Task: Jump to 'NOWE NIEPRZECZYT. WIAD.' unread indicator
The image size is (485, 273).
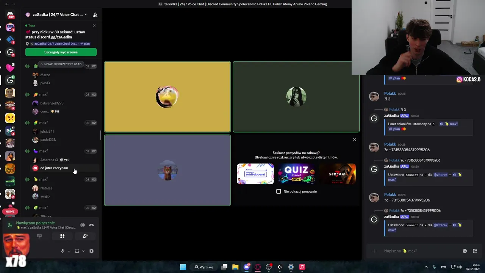Action: (x=61, y=64)
